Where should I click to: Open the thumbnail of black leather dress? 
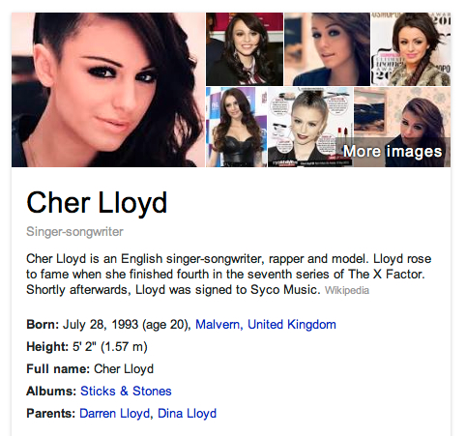point(236,127)
